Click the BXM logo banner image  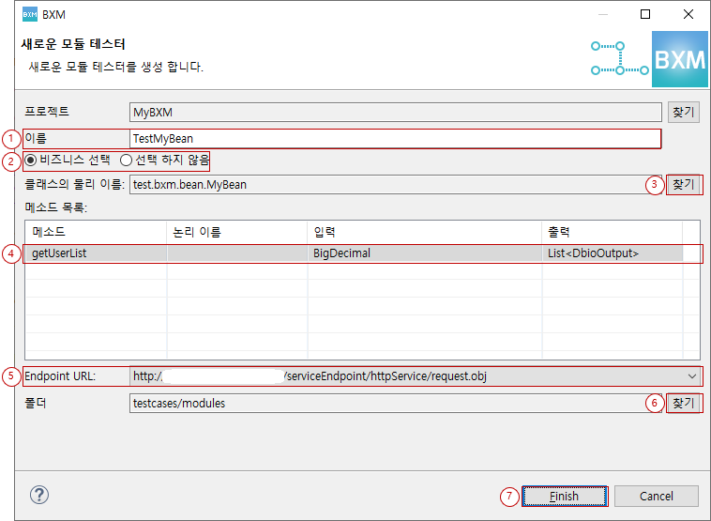678,59
